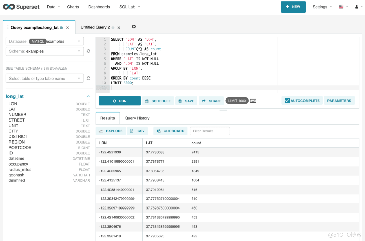Click the CLIPBOARD copy icon
The width and height of the screenshot is (365, 241).
coord(159,131)
